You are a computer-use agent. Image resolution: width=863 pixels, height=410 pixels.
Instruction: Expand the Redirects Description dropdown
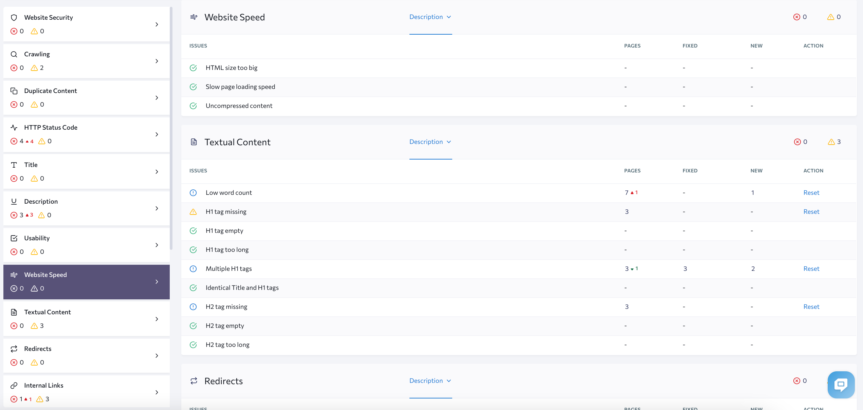(x=431, y=380)
